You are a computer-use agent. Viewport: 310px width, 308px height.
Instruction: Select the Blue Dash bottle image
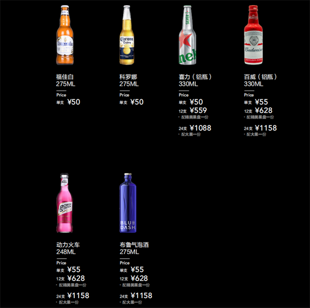pos(128,203)
